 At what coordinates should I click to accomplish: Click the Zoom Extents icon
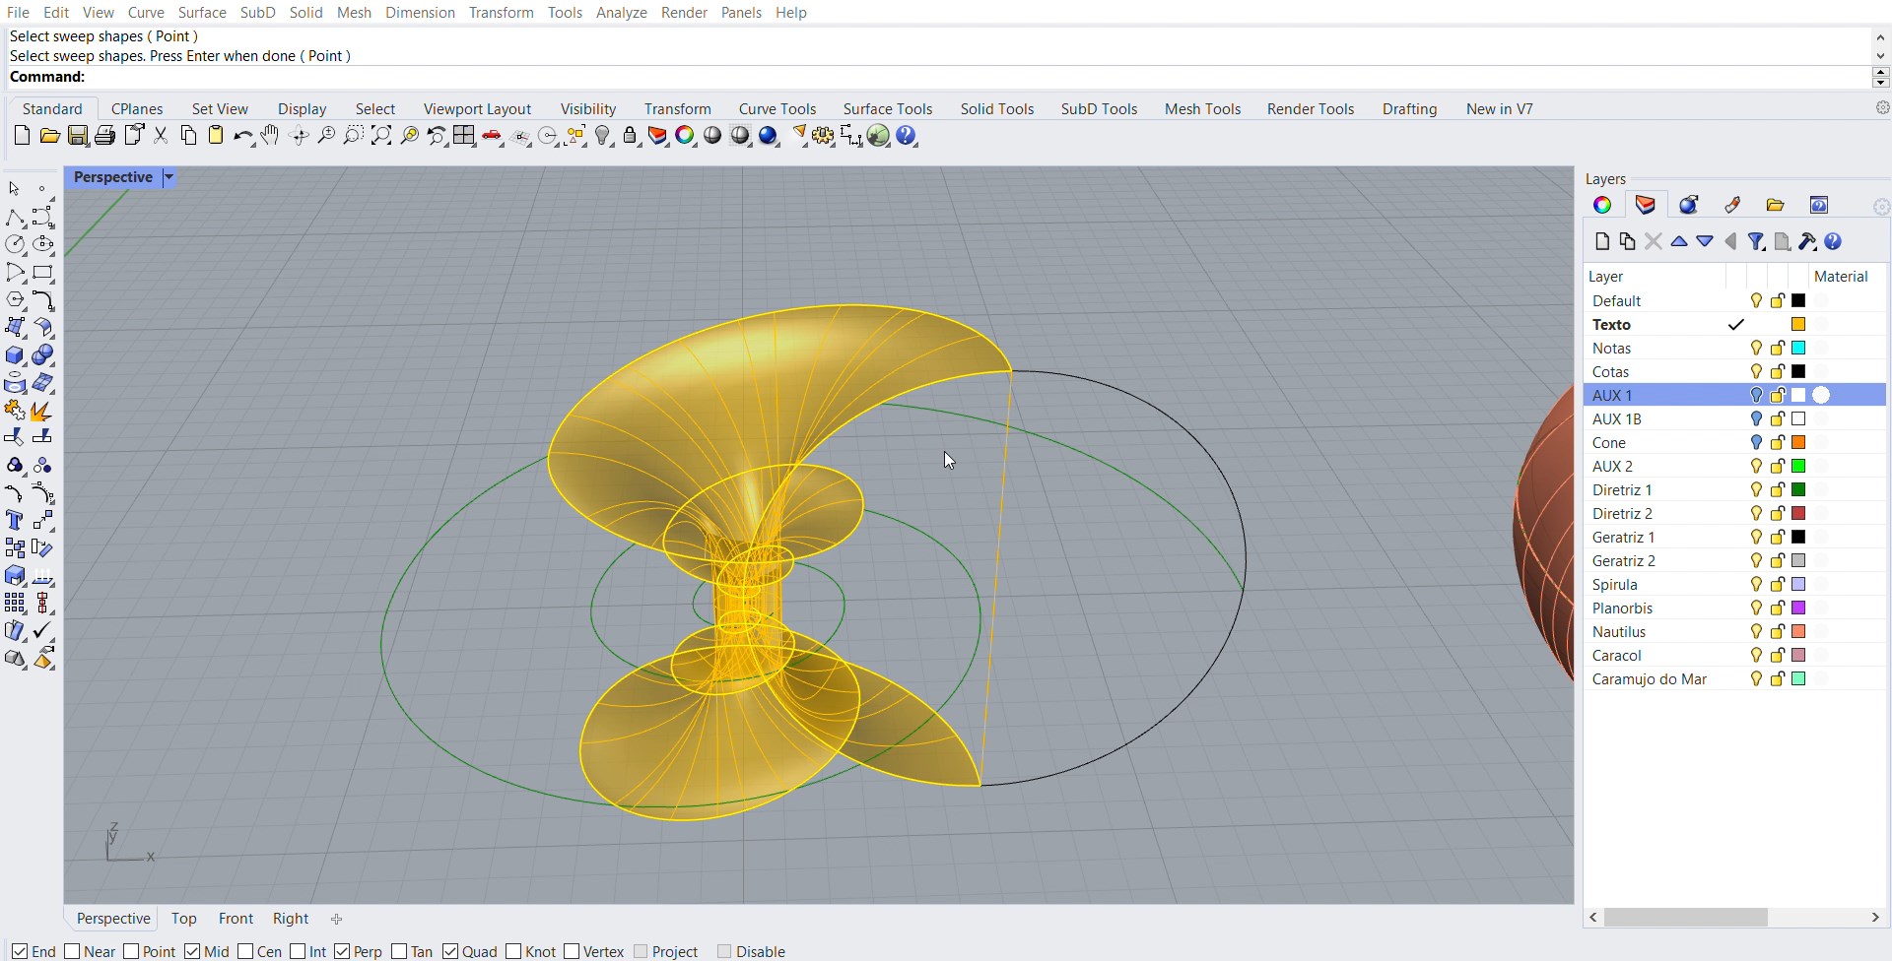(x=381, y=136)
